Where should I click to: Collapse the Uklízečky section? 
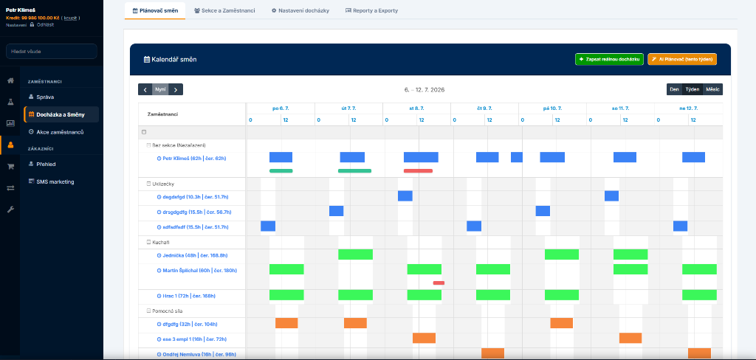[x=148, y=184]
